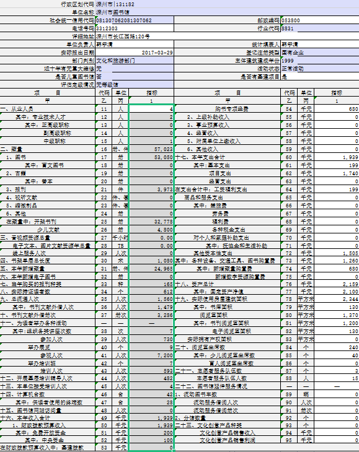Select the phone number cell 3312303
359x452 pixels.
tap(135, 28)
